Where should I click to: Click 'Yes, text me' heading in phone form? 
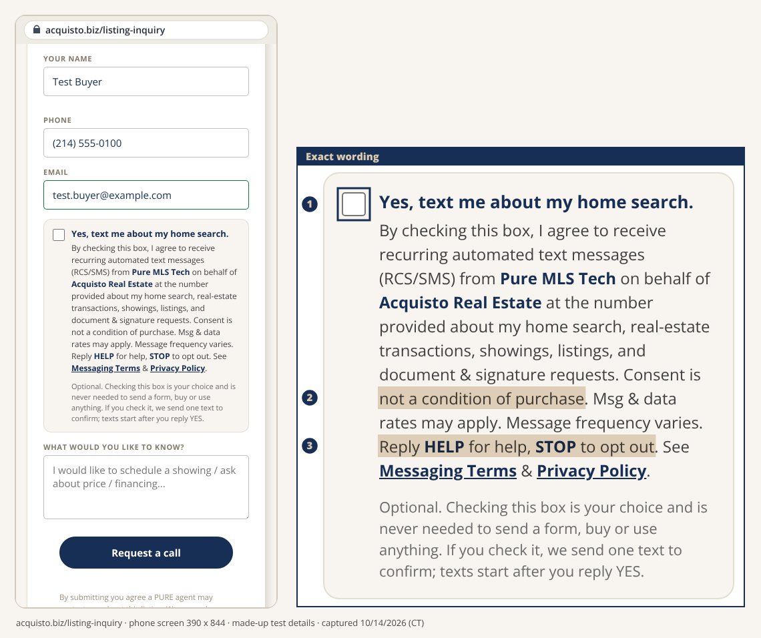coord(150,234)
